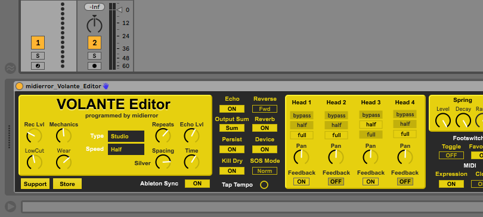Click the play arrow icon at the bottom left
Viewport: 483px width, 217px height.
click(x=11, y=206)
